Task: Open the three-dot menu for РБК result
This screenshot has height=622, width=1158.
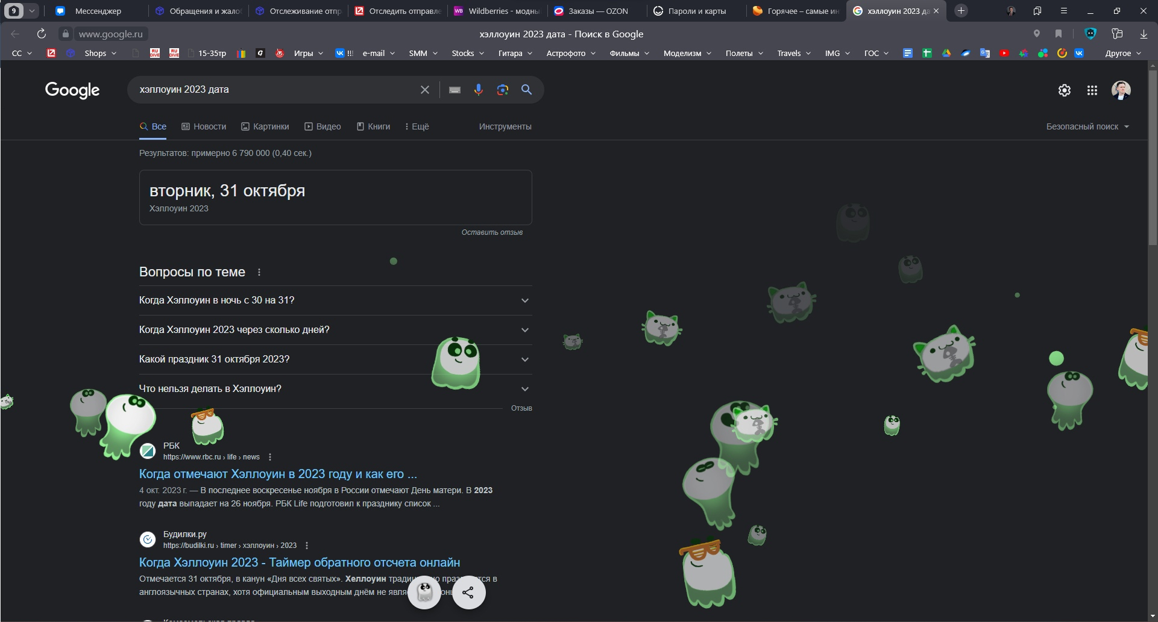Action: (270, 457)
